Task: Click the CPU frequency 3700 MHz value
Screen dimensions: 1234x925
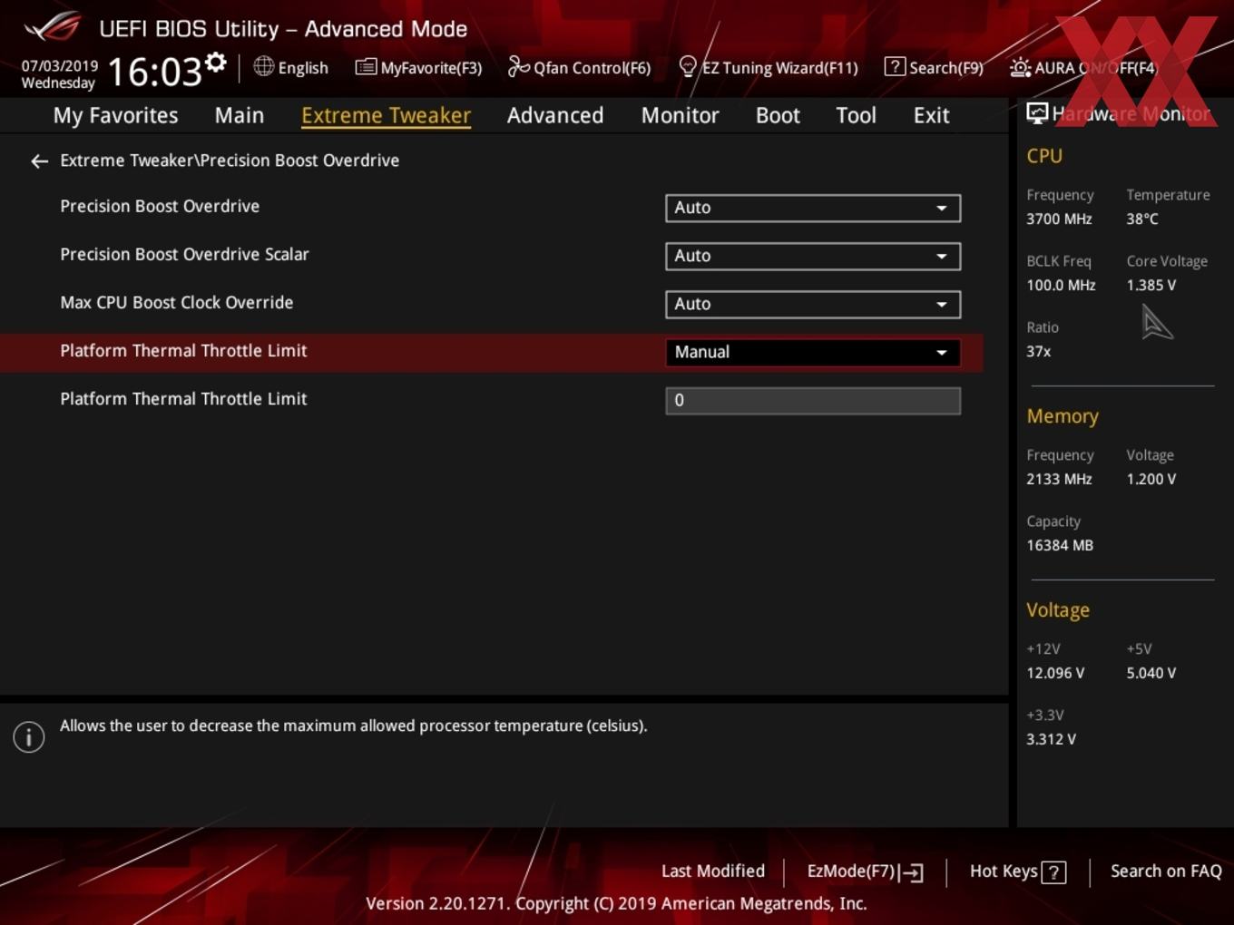Action: pyautogui.click(x=1059, y=219)
